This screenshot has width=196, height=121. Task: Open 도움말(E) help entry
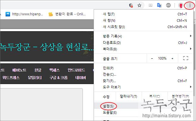pyautogui.click(x=144, y=112)
